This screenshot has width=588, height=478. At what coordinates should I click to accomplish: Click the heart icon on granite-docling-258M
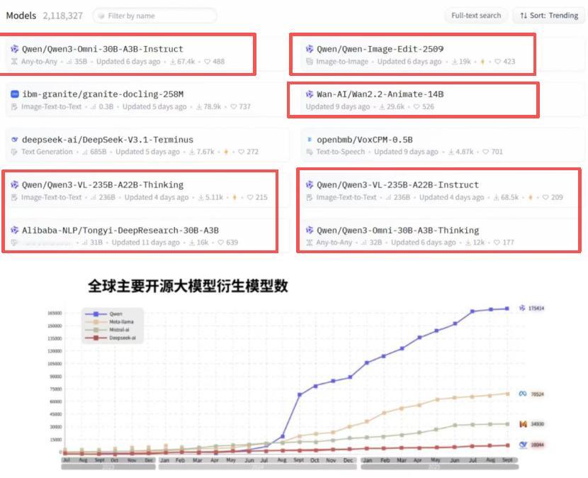tap(234, 106)
